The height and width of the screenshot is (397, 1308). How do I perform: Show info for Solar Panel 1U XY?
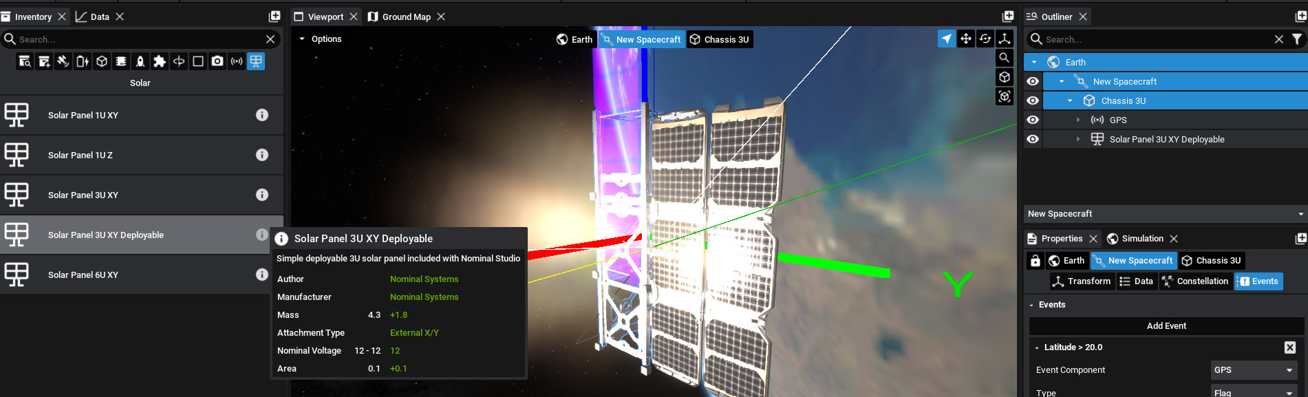(262, 115)
